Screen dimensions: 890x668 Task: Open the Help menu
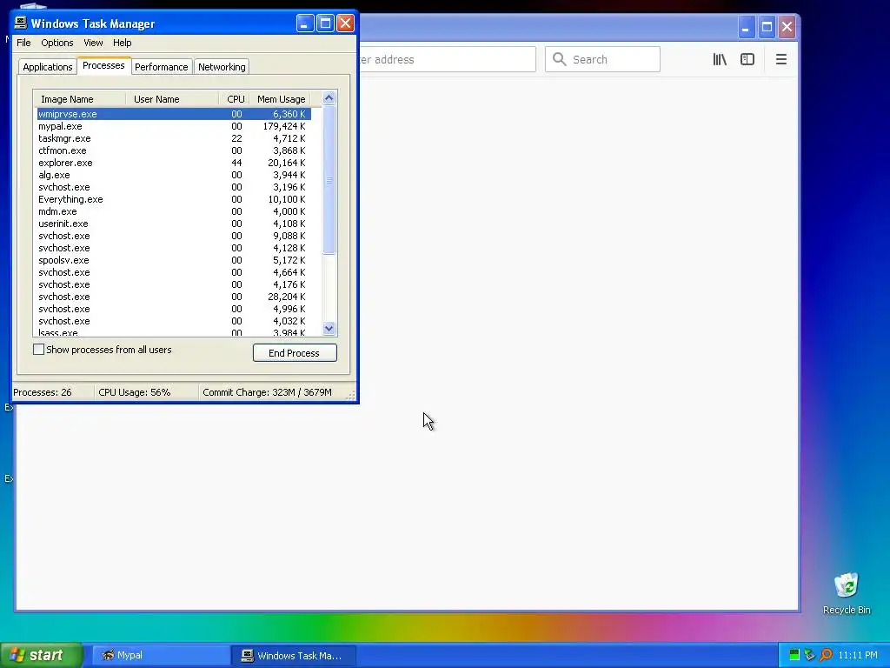tap(122, 43)
